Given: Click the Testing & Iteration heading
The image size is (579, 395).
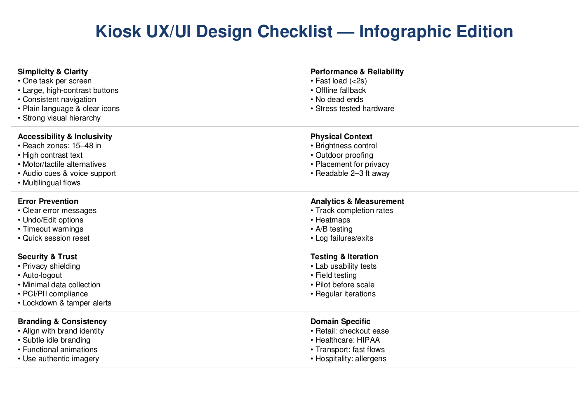Looking at the screenshot, I should coord(344,257).
